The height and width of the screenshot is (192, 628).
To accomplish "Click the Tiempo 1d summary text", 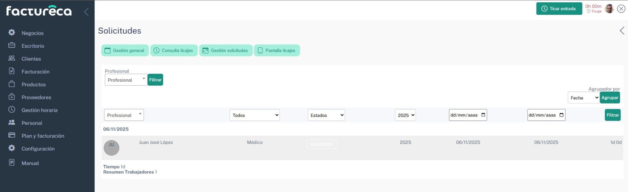I will [114, 167].
